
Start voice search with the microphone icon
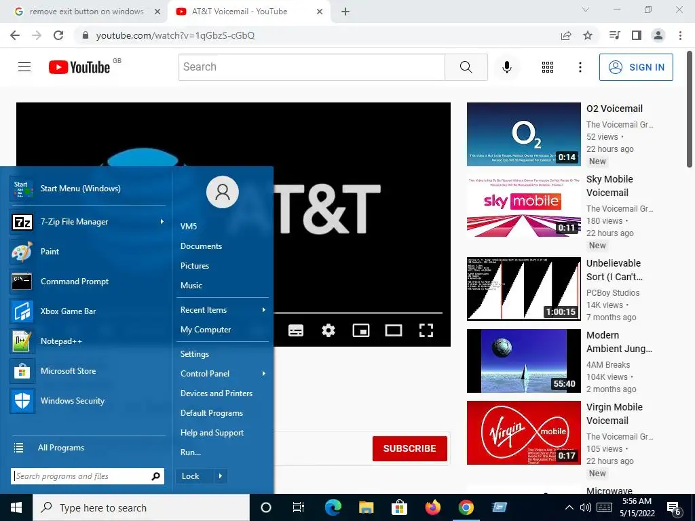pyautogui.click(x=506, y=67)
